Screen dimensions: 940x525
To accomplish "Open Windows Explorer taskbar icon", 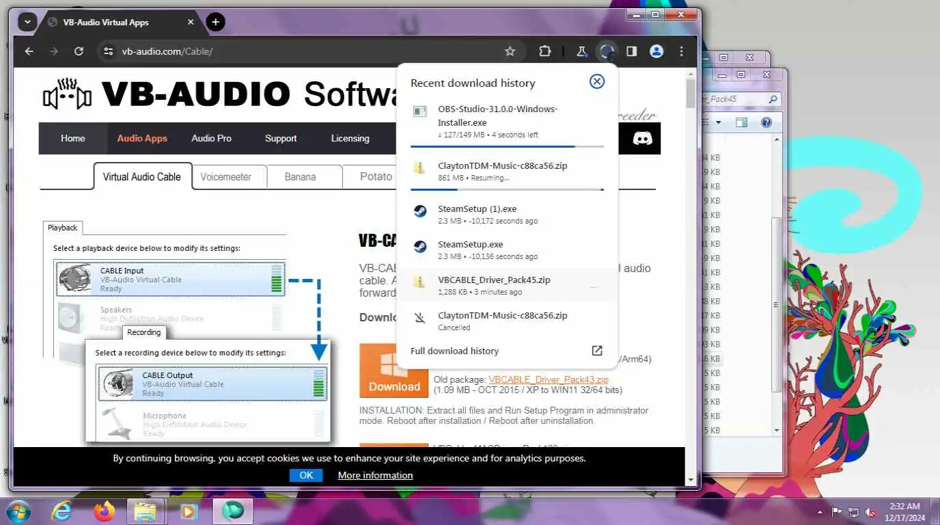I will click(x=146, y=511).
